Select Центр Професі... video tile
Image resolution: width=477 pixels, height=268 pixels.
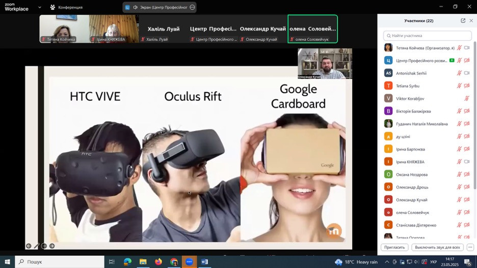[213, 29]
